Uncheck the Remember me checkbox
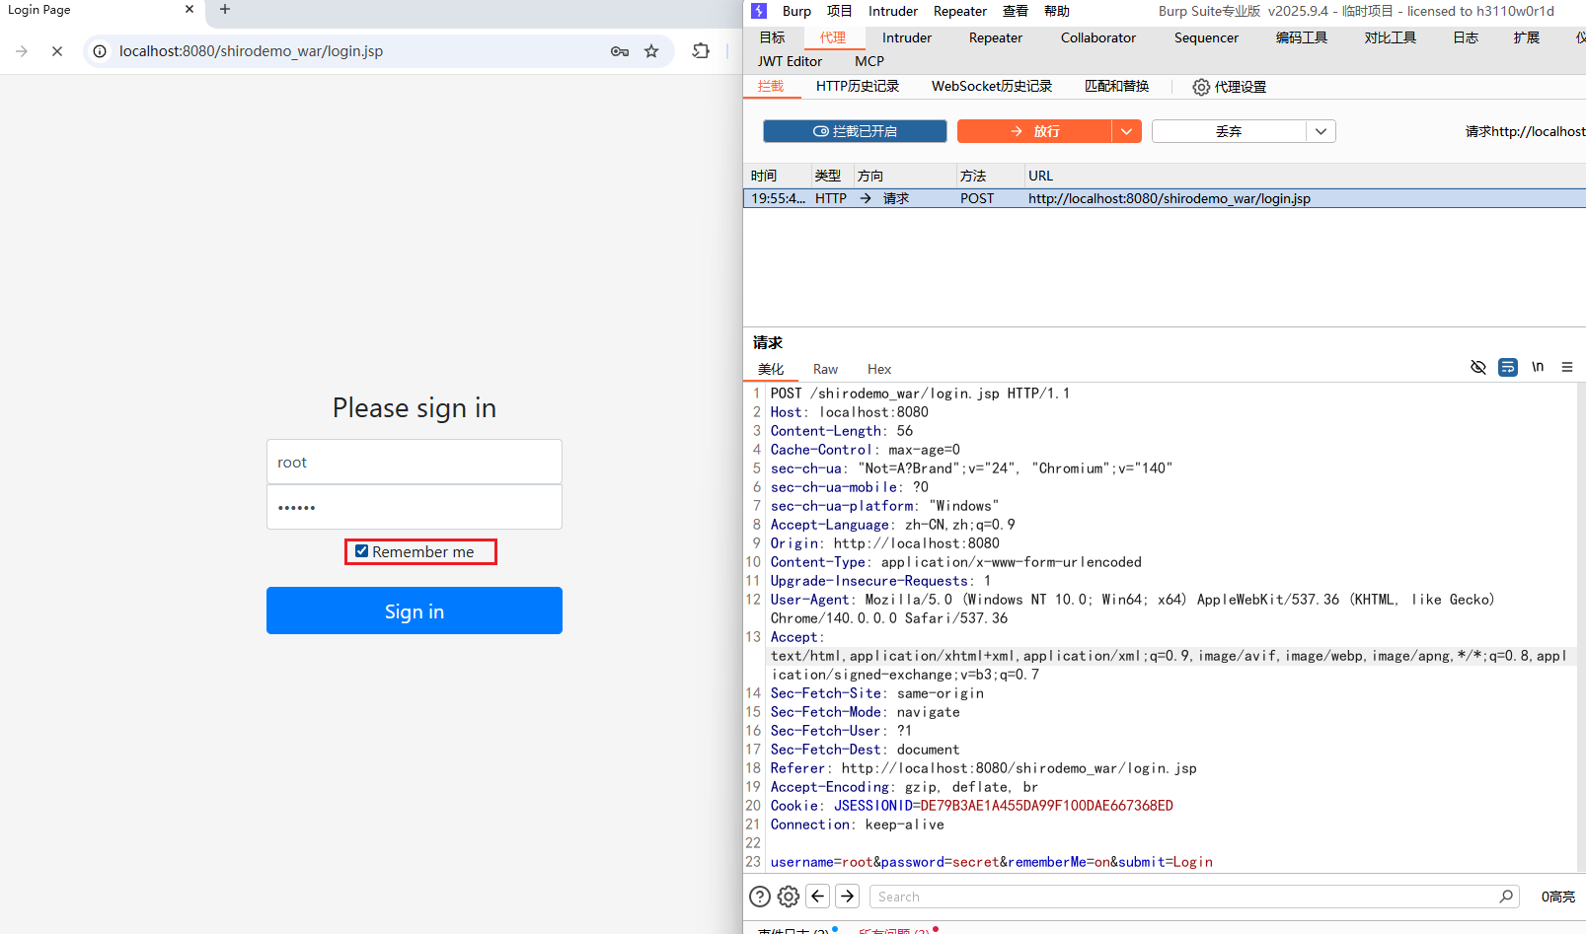Image resolution: width=1586 pixels, height=934 pixels. click(x=362, y=551)
